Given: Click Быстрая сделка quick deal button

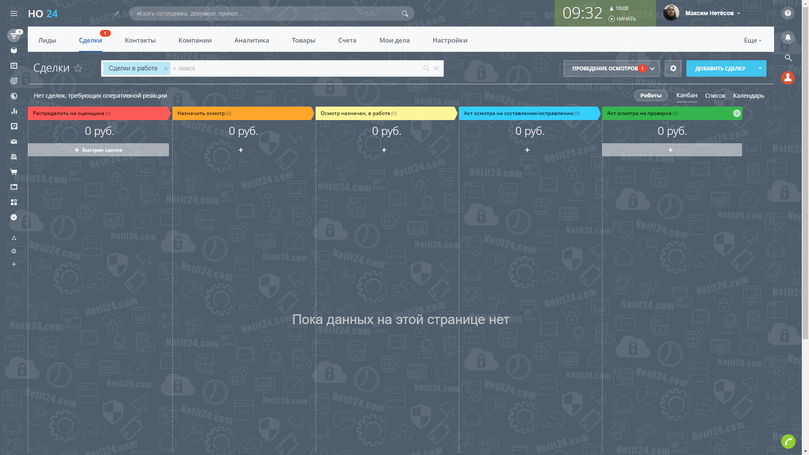Looking at the screenshot, I should coord(98,150).
